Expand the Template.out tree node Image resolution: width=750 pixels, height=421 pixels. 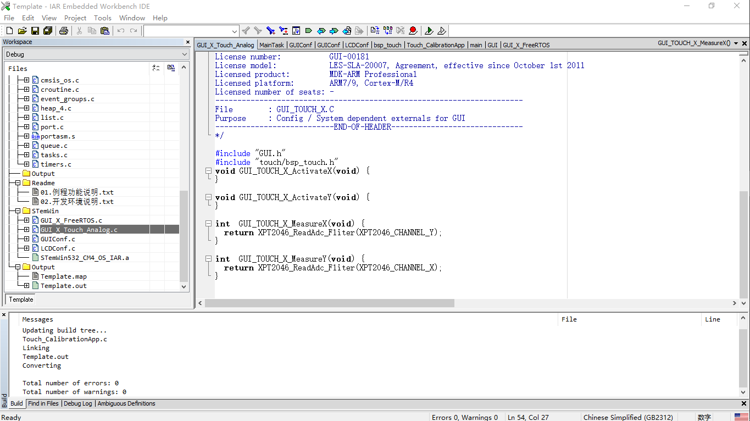pyautogui.click(x=26, y=286)
